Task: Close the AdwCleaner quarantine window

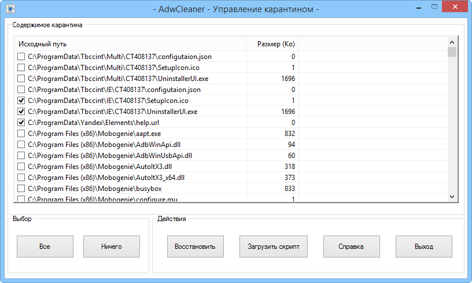Action: click(455, 6)
